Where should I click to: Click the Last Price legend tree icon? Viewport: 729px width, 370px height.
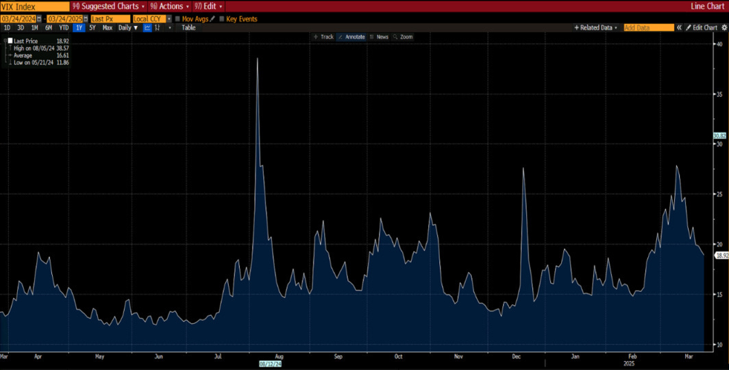coord(5,41)
